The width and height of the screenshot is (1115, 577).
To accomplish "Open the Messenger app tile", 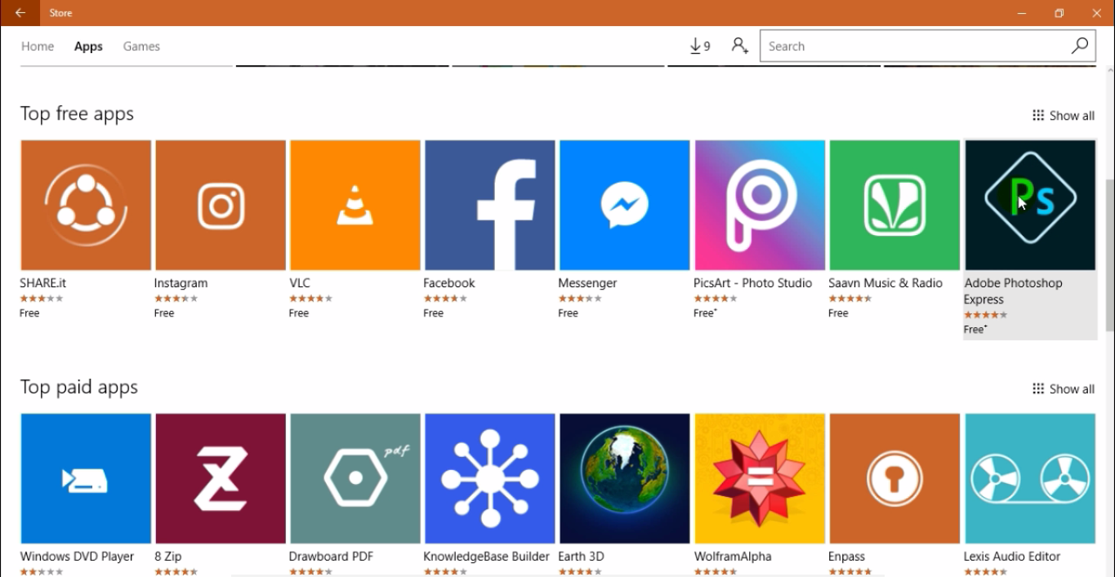I will (624, 205).
